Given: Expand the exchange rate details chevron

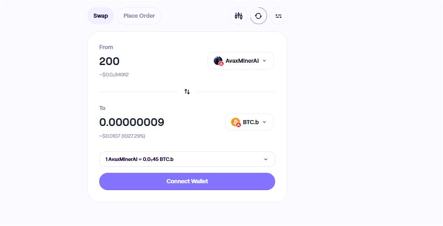Looking at the screenshot, I should (x=266, y=159).
